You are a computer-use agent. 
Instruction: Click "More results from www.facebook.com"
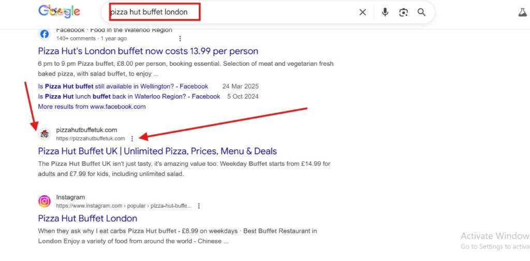(92, 106)
